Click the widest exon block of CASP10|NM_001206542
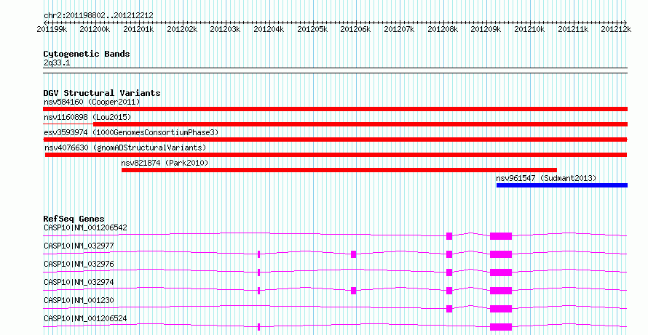Viewport: 648px width, 335px height. click(x=501, y=236)
